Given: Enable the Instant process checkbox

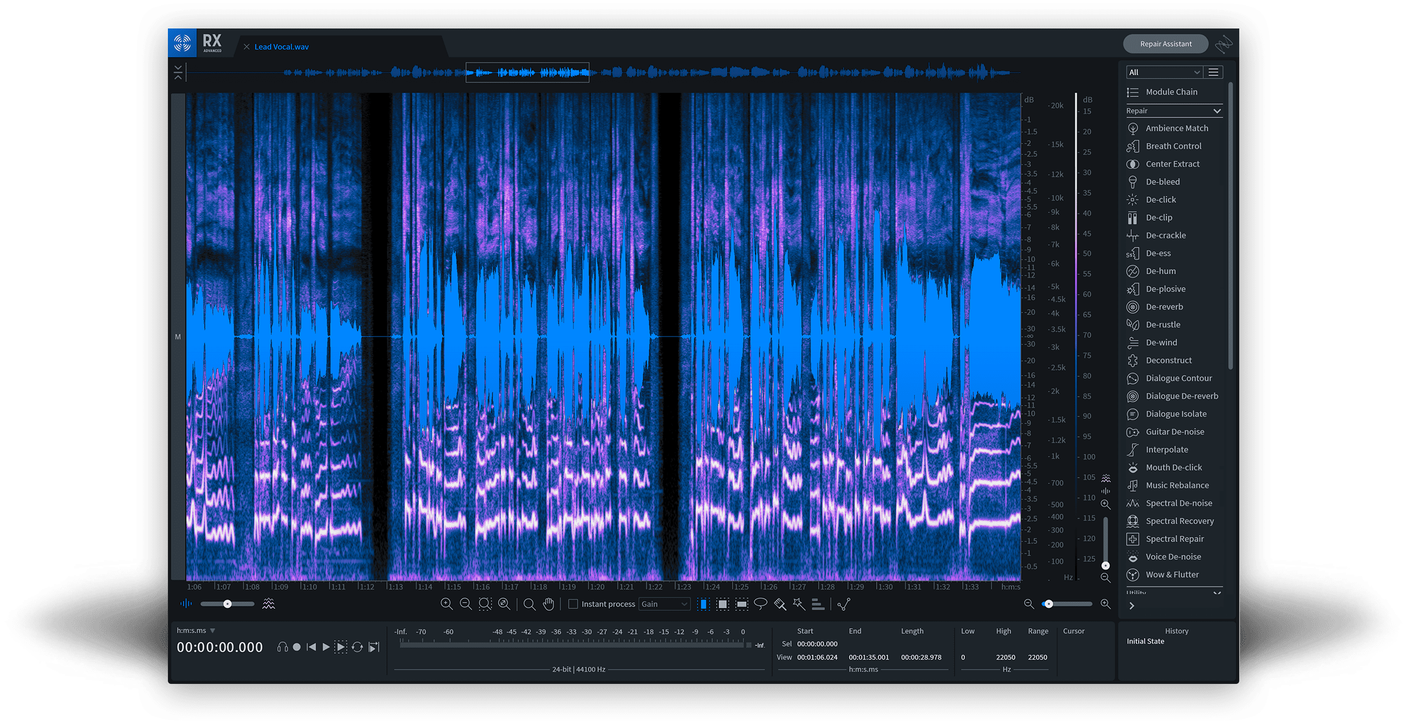Looking at the screenshot, I should (573, 604).
